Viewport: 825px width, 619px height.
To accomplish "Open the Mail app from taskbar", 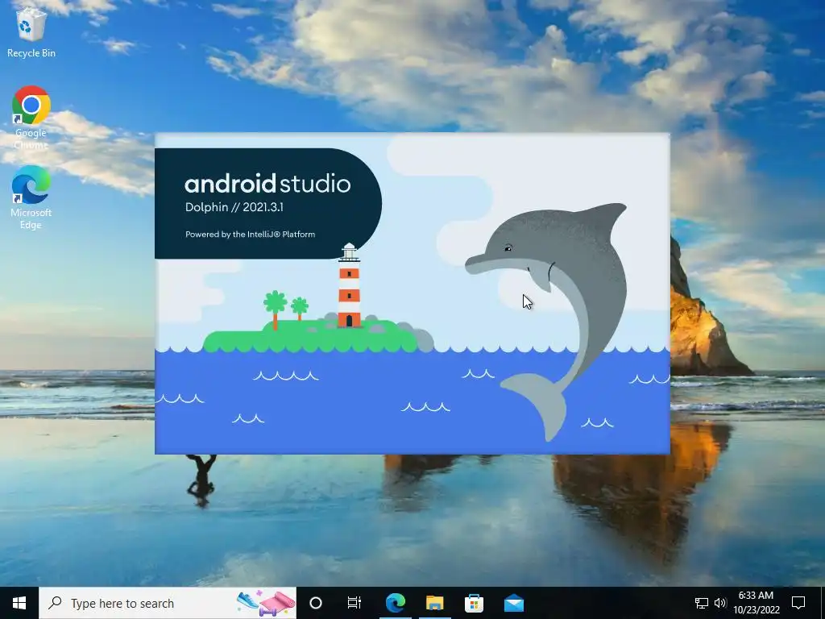I will pos(513,603).
